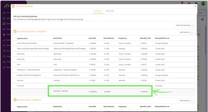
Task: Click the Monthly Total column header in Household
Action: (145, 38)
